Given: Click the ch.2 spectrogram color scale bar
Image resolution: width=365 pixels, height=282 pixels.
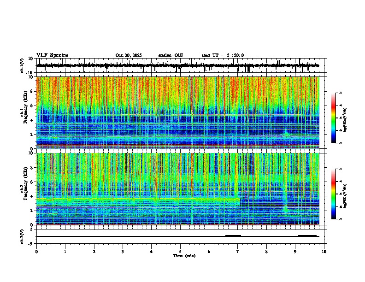Looking at the screenshot, I should coord(334,194).
